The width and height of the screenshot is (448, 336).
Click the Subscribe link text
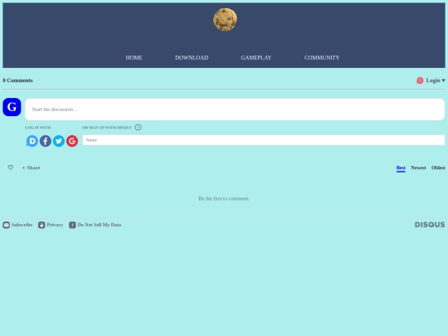[22, 225]
